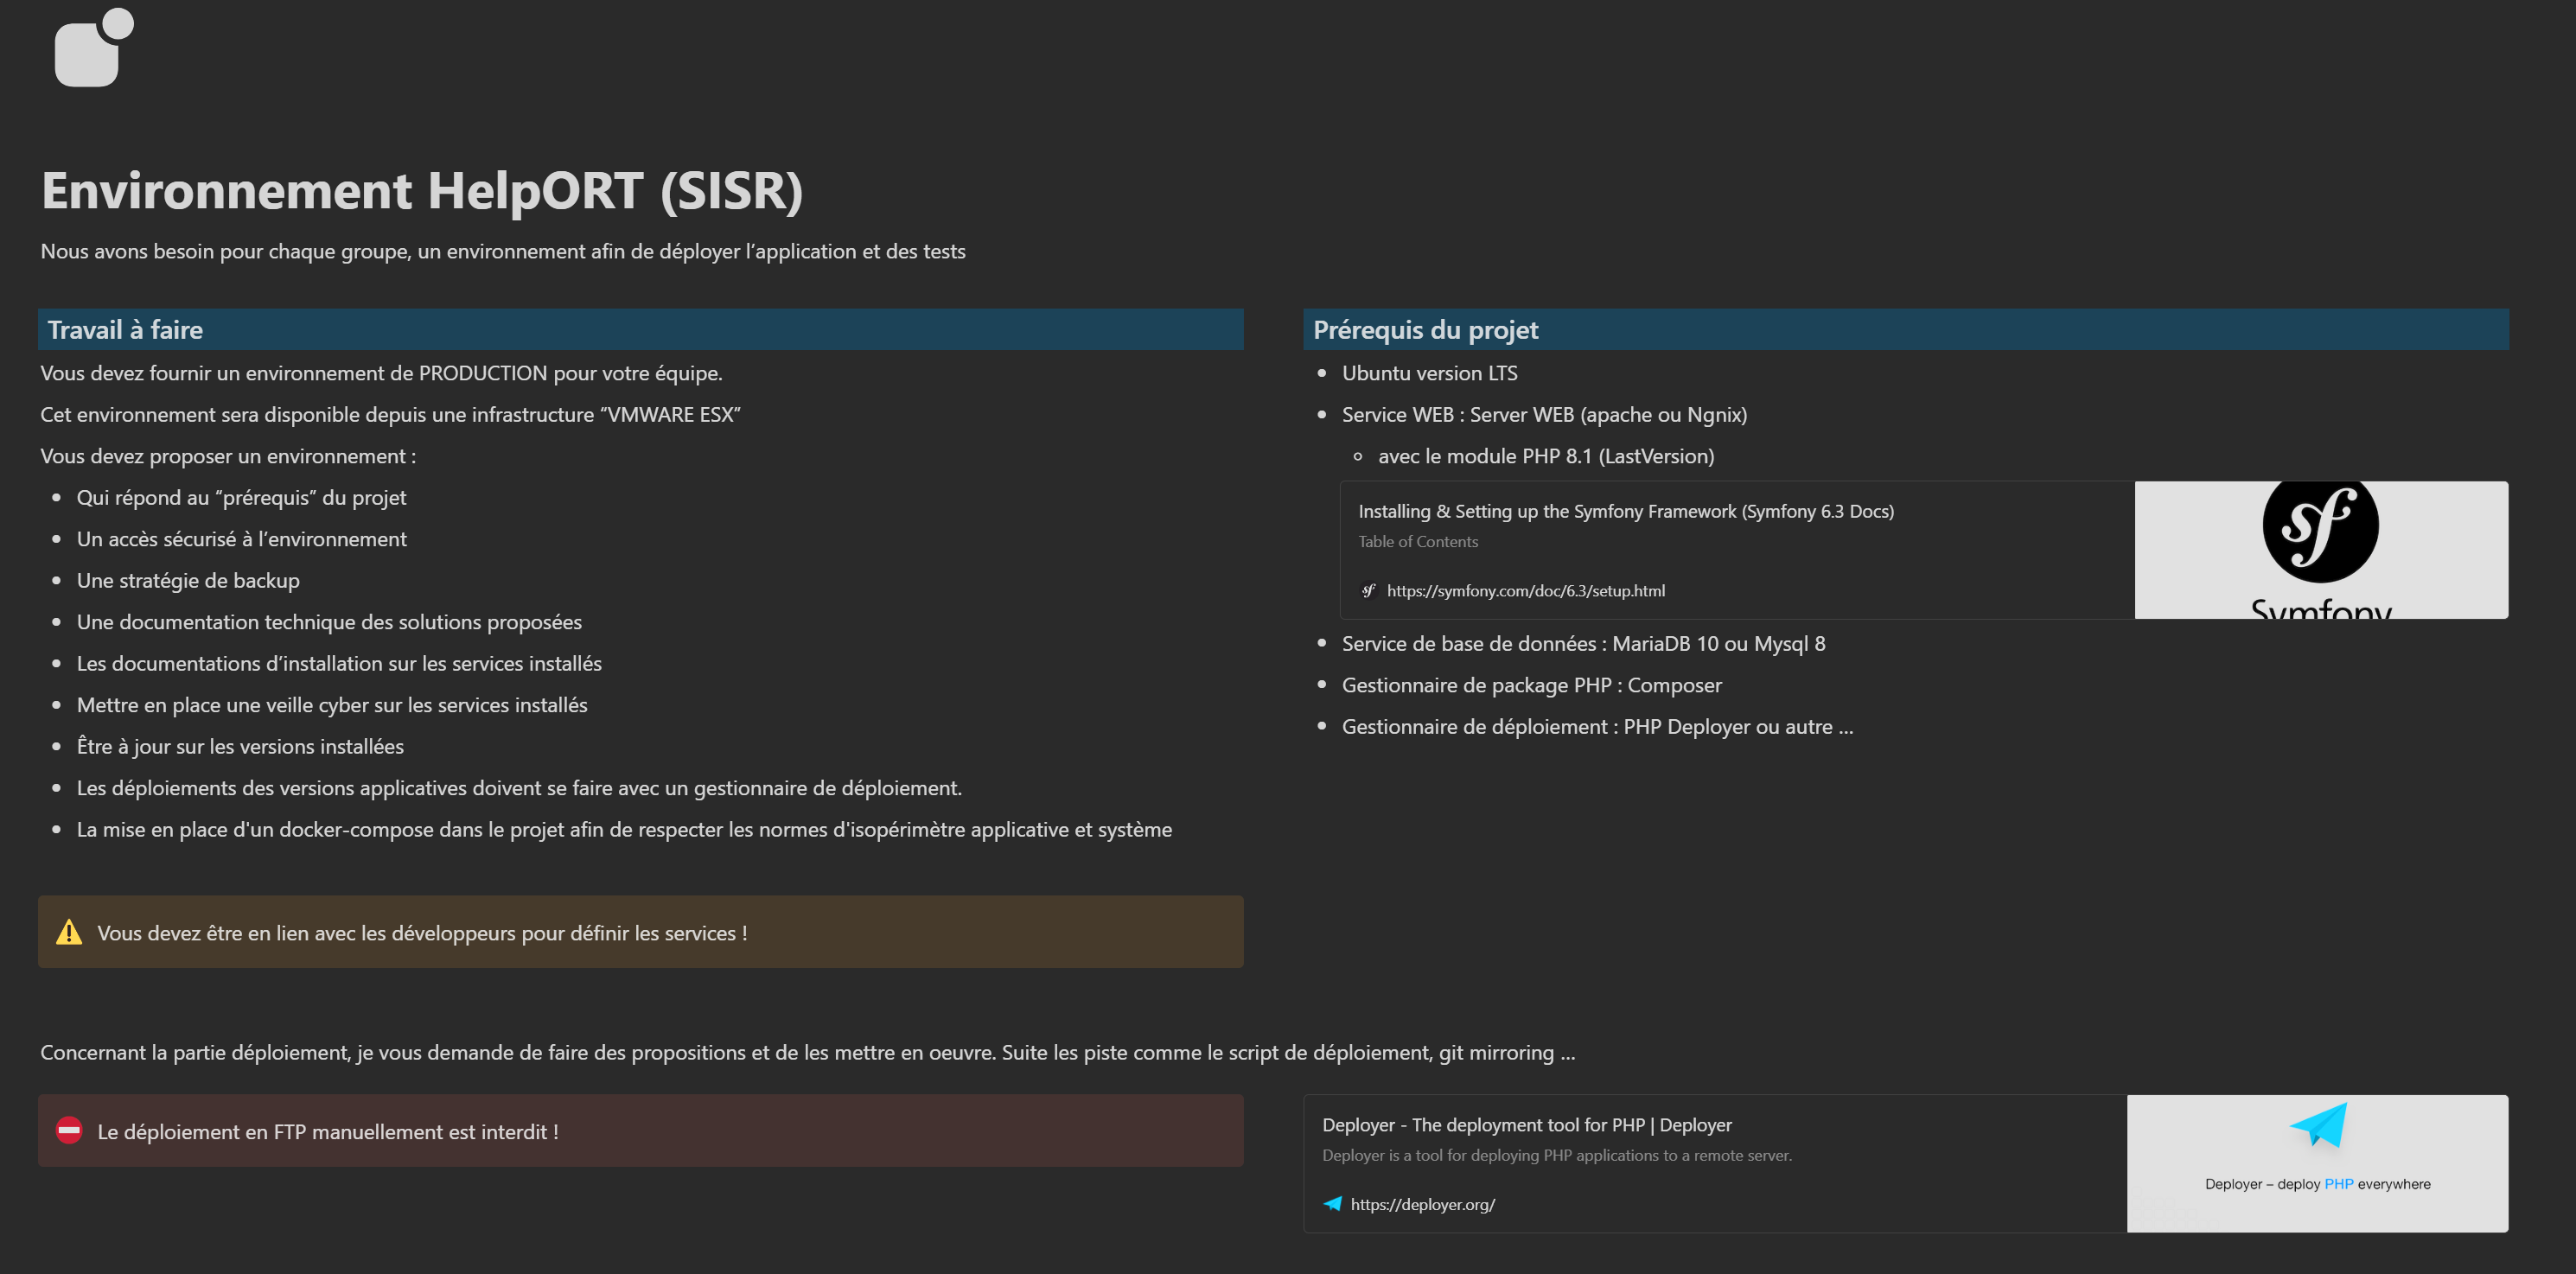This screenshot has width=2576, height=1274.
Task: Click the PHP 8.1 module sub-bullet
Action: (x=1545, y=456)
